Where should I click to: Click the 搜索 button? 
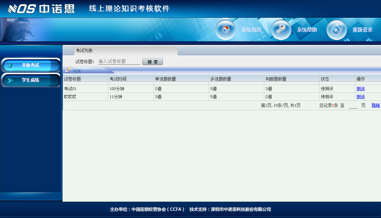pos(152,62)
